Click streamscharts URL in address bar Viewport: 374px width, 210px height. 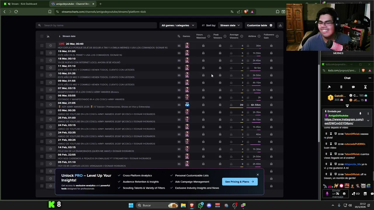click(104, 12)
